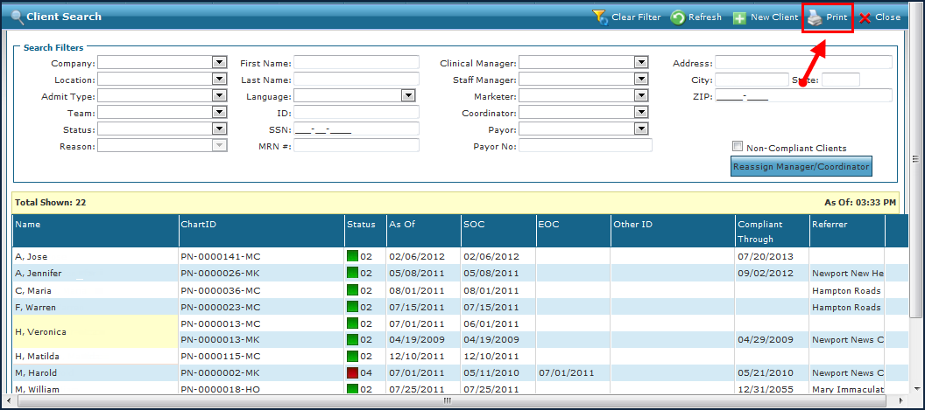Viewport: 925px width, 410px height.
Task: Sort by the Name column header
Action: 28,225
